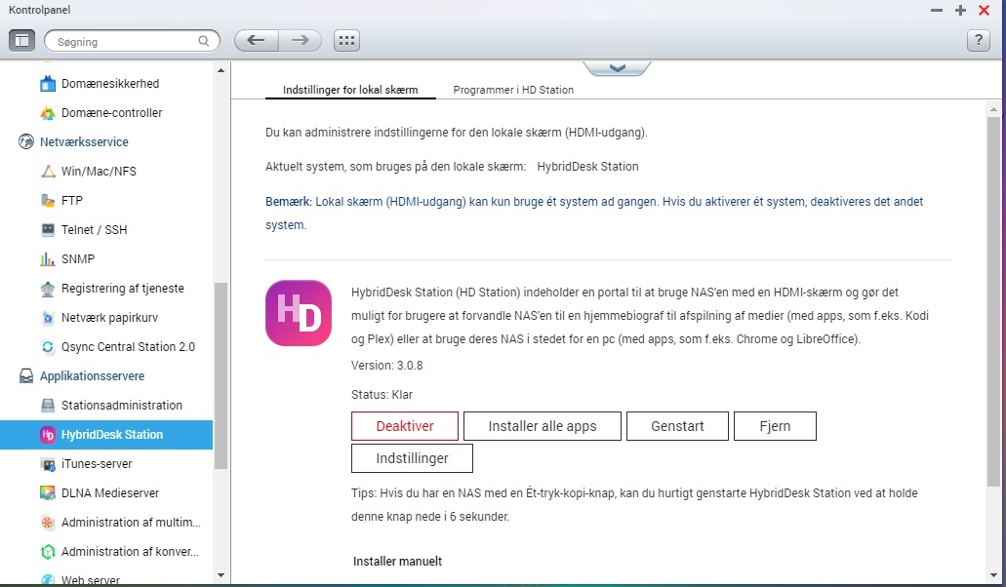The width and height of the screenshot is (1006, 587).
Task: Click the Stationsadministration icon
Action: (x=48, y=405)
